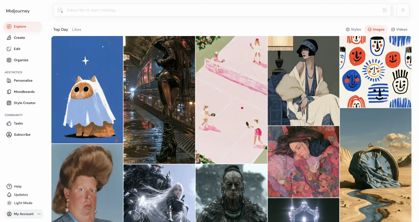The height and width of the screenshot is (222, 419).
Task: Click the prompt input field
Action: pyautogui.click(x=222, y=10)
